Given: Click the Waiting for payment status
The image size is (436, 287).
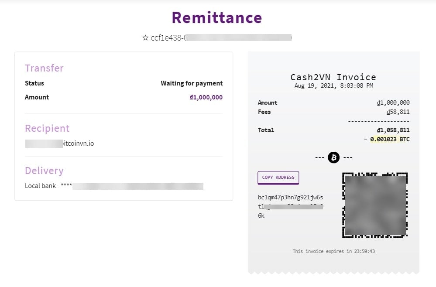Looking at the screenshot, I should 192,83.
